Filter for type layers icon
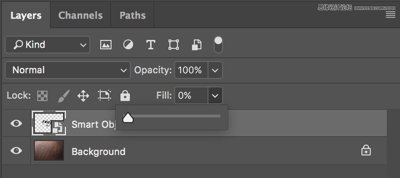 (x=151, y=45)
